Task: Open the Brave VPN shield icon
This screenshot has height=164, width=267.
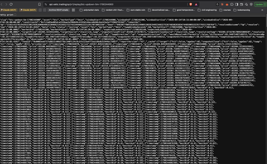Action: 251,4
